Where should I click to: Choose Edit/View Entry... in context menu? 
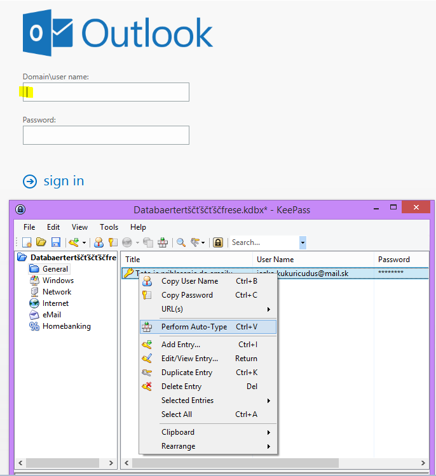208,359
